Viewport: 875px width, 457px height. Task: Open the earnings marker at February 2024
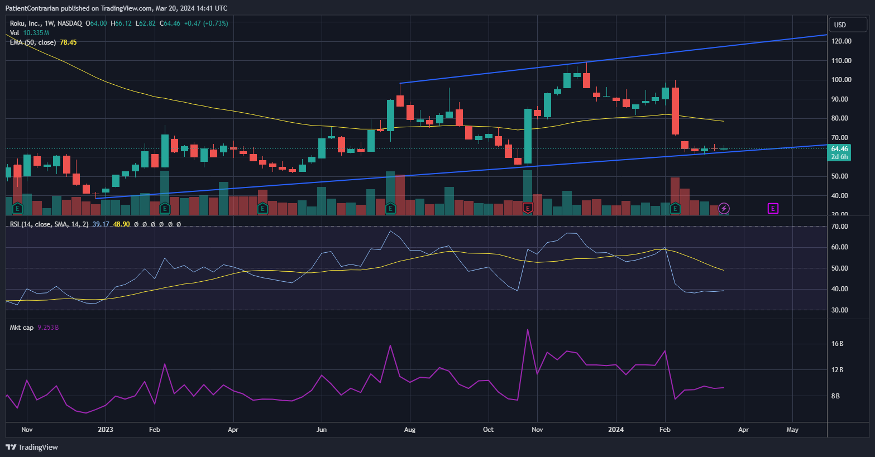[x=675, y=209]
